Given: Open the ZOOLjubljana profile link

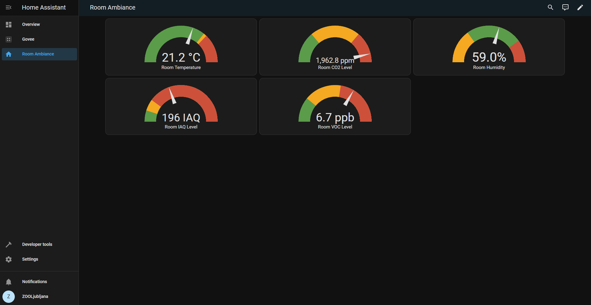Looking at the screenshot, I should [x=35, y=297].
